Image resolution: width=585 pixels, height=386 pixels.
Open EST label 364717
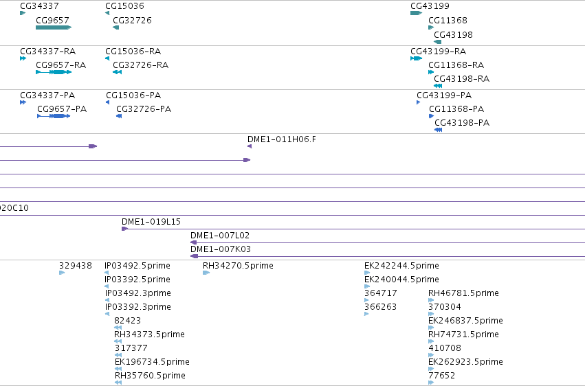click(x=381, y=293)
